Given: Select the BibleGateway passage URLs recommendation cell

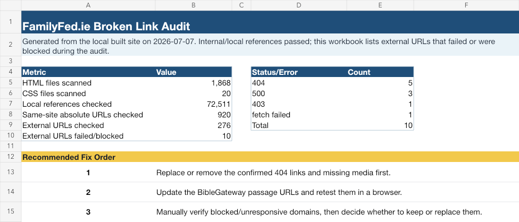Looking at the screenshot, I should 337,192.
